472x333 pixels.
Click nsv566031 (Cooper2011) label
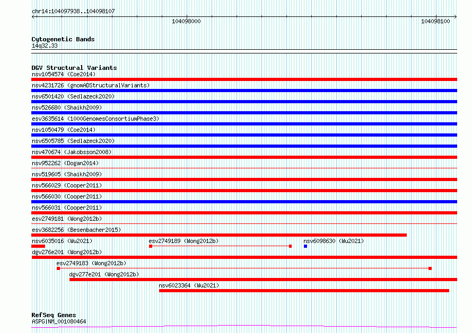click(x=67, y=208)
